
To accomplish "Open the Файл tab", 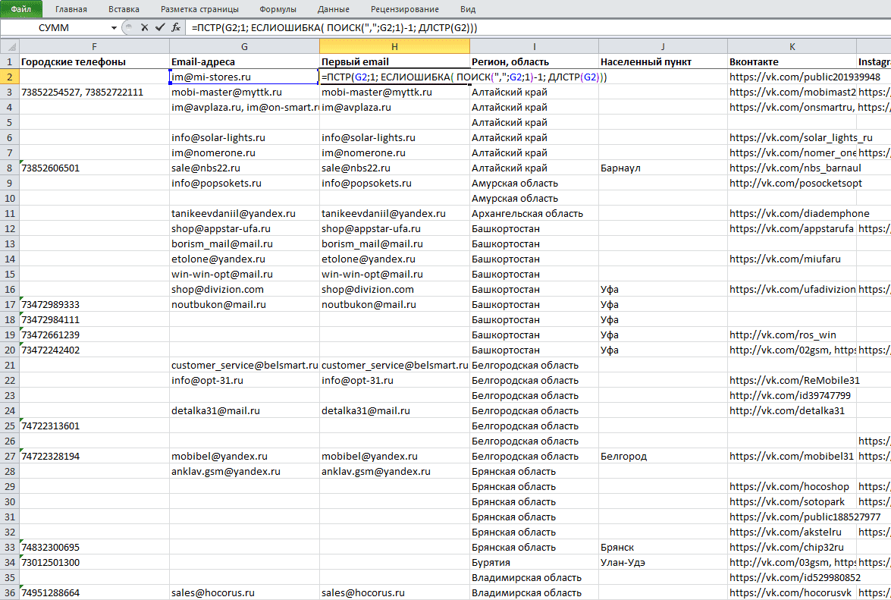I will (x=21, y=9).
